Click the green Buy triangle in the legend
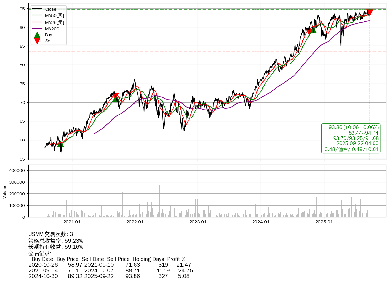The width and height of the screenshot is (389, 282). click(x=37, y=35)
